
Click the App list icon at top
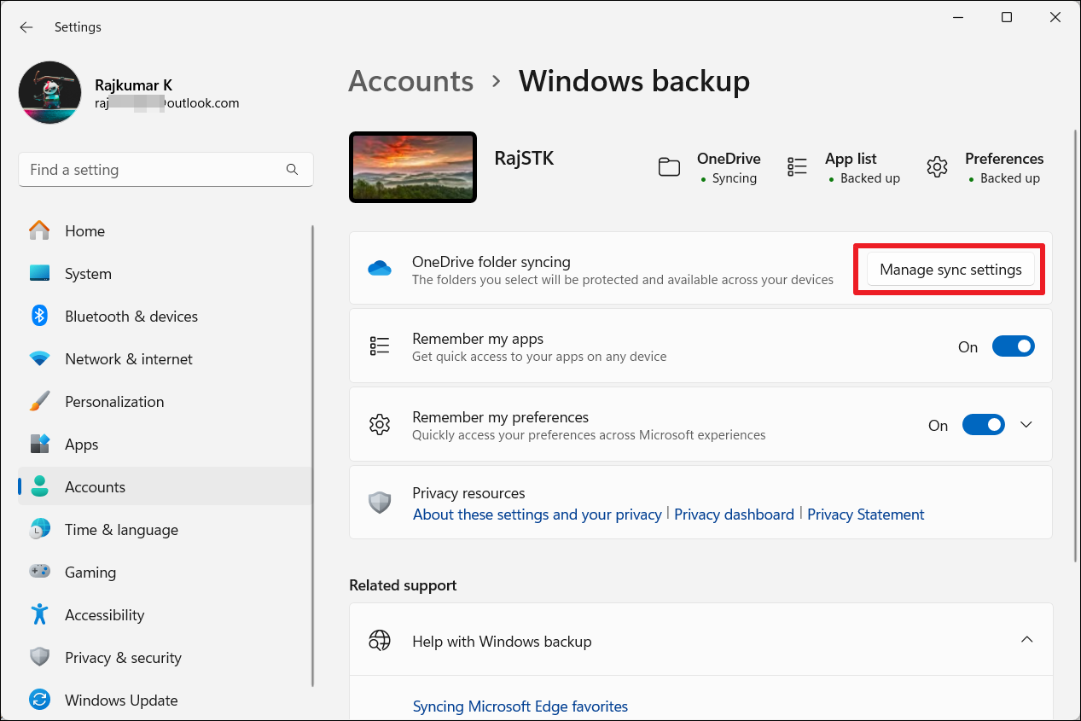pyautogui.click(x=797, y=167)
